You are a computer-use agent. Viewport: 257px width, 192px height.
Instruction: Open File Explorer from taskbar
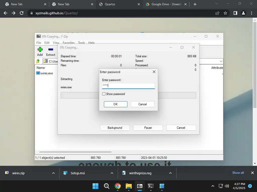pos(129,186)
